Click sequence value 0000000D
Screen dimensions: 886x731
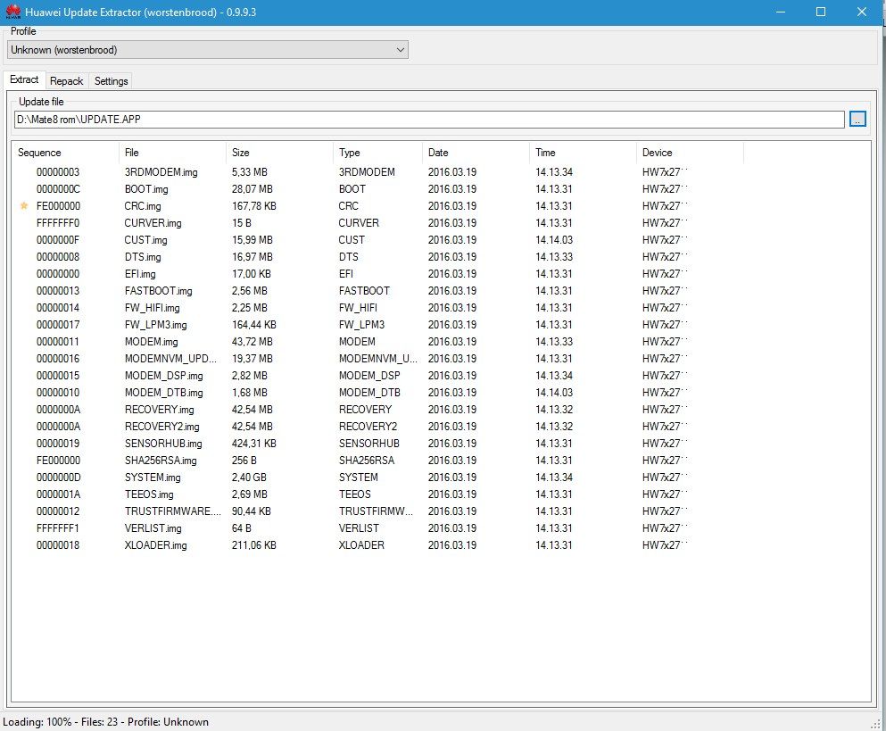click(58, 478)
